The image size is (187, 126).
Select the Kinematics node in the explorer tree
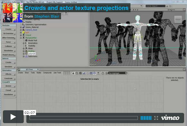click(33, 43)
